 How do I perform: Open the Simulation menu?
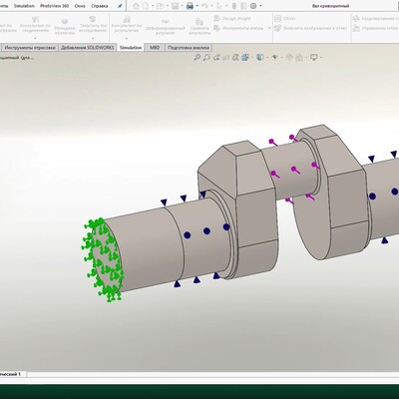pos(24,6)
